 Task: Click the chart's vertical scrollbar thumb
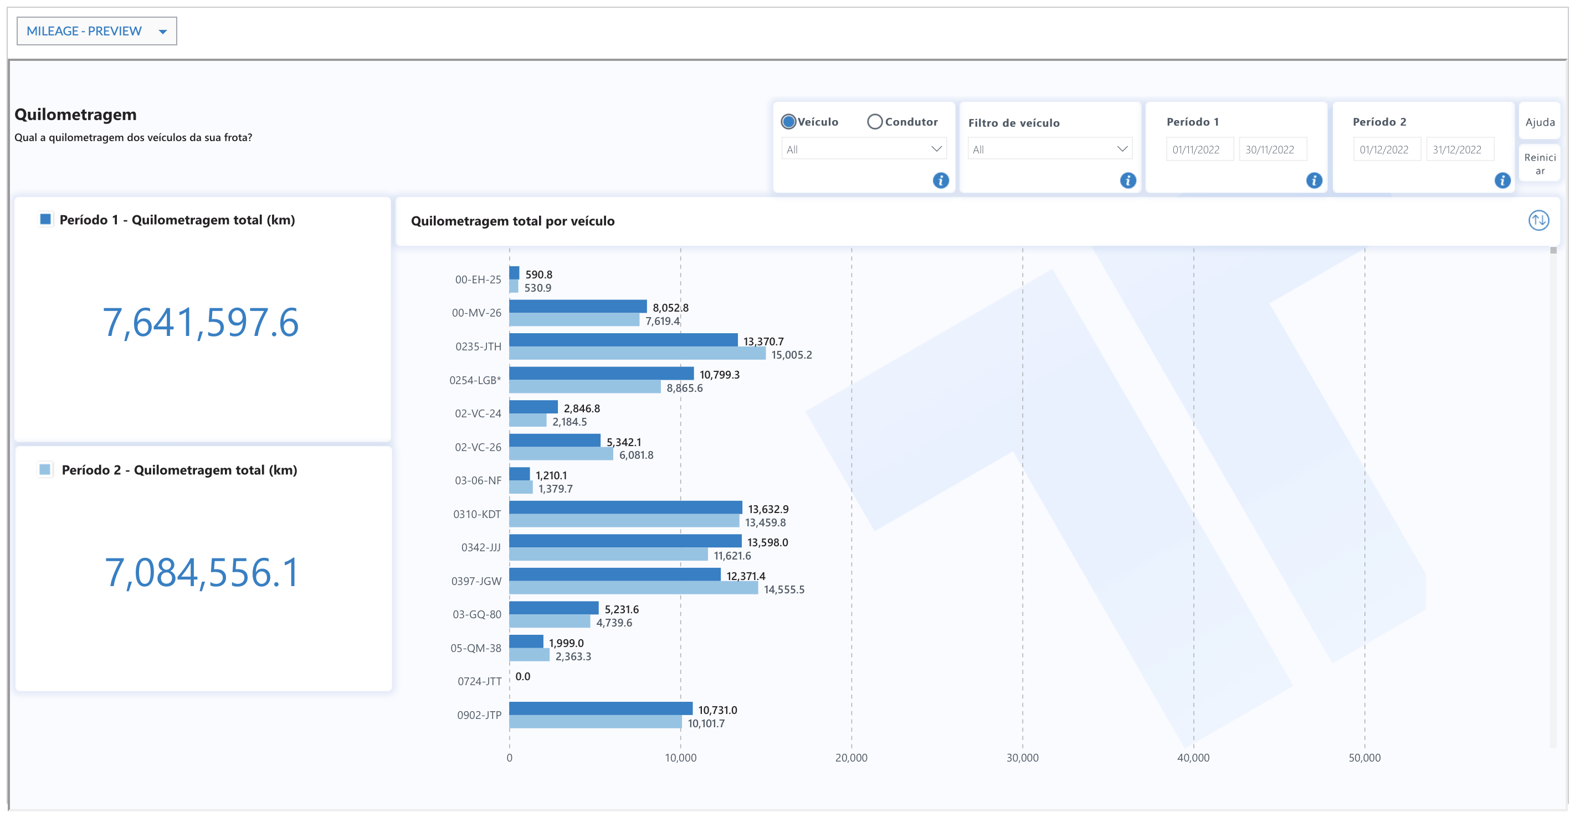click(1553, 251)
